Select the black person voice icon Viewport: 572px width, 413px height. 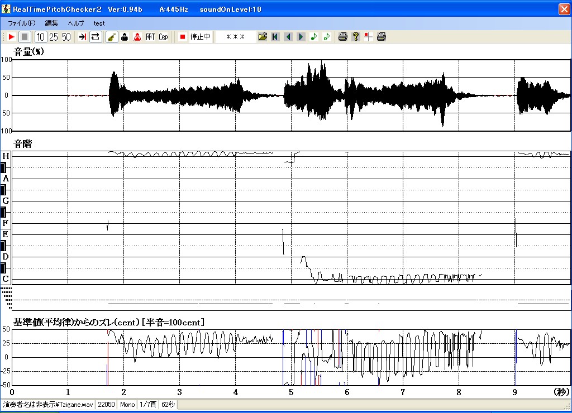(125, 37)
